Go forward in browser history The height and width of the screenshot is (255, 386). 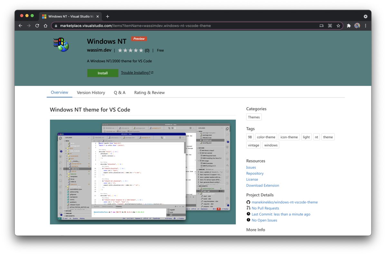pyautogui.click(x=29, y=26)
